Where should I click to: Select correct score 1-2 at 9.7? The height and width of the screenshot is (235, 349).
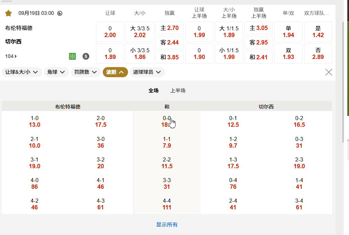(x=233, y=142)
